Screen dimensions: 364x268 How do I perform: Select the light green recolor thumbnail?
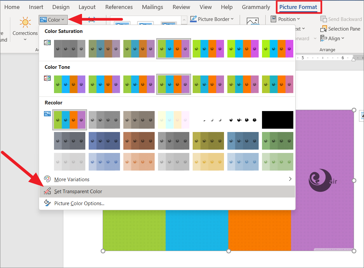(x=278, y=162)
